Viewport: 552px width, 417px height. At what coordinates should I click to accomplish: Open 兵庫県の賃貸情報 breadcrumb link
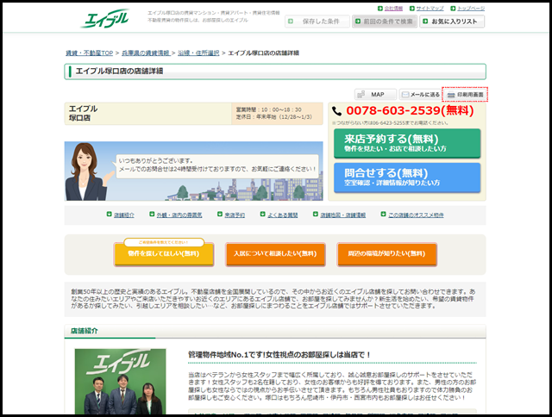pos(146,53)
